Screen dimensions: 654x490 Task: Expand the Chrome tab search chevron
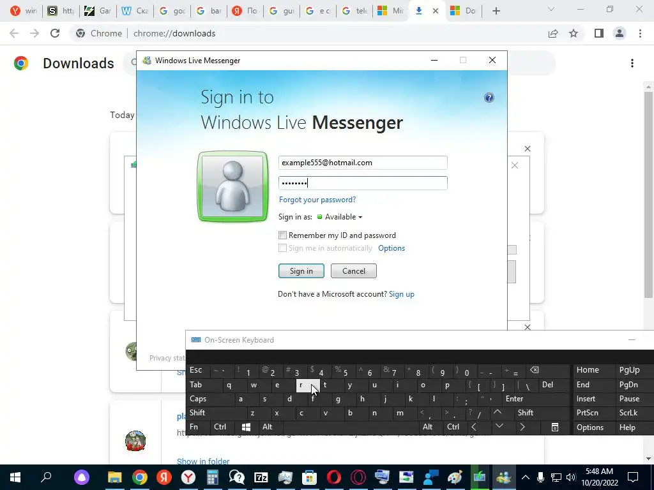551,9
